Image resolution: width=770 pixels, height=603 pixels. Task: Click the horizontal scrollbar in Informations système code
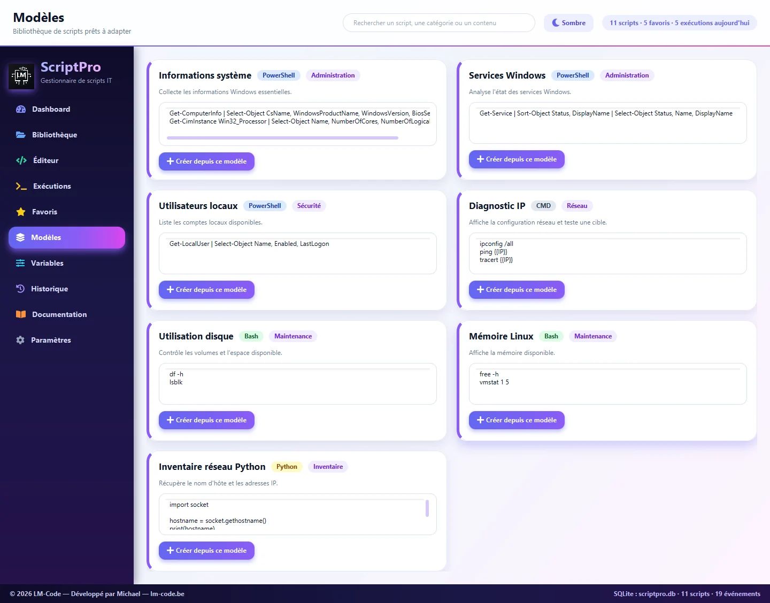pos(282,138)
